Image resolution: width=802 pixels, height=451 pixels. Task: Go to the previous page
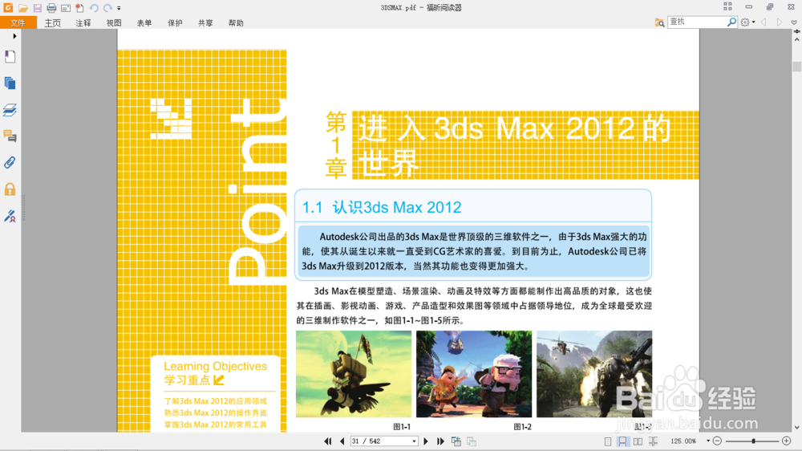342,441
